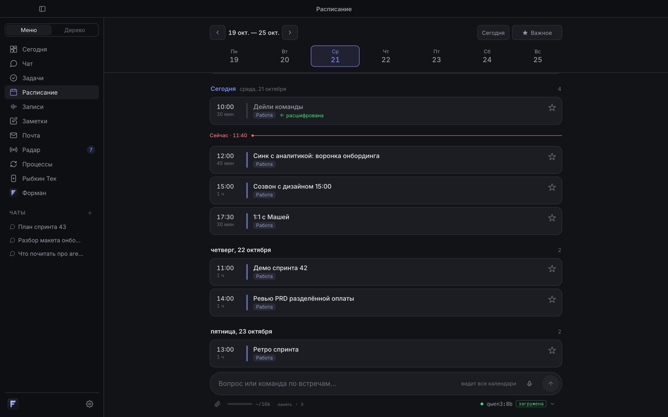Click the Forman logo at sidebar bottom
The width and height of the screenshot is (668, 417).
coord(13,404)
